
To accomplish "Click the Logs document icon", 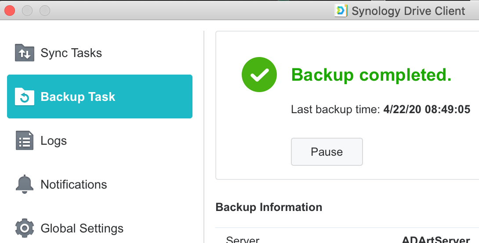I will [x=25, y=140].
